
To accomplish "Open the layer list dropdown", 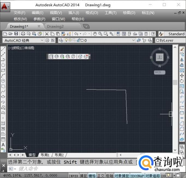I will click(x=133, y=40).
